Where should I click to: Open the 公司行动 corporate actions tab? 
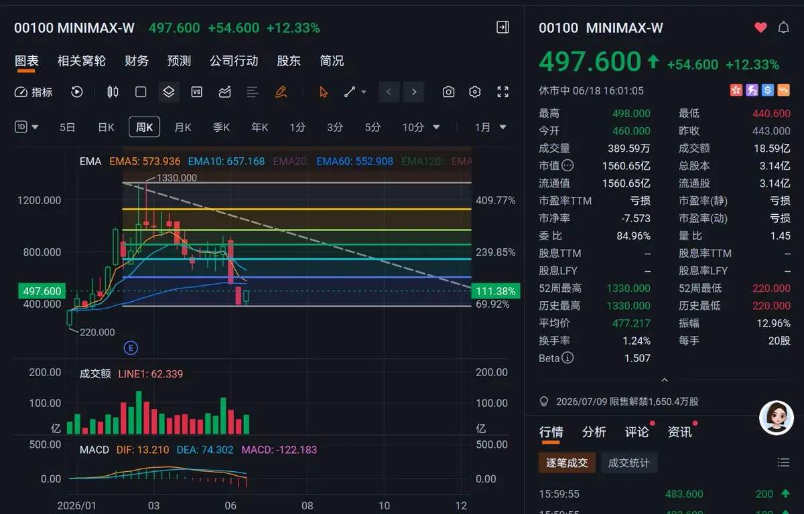pos(234,61)
